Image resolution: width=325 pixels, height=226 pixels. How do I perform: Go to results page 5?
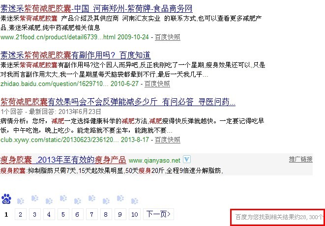(x=63, y=214)
